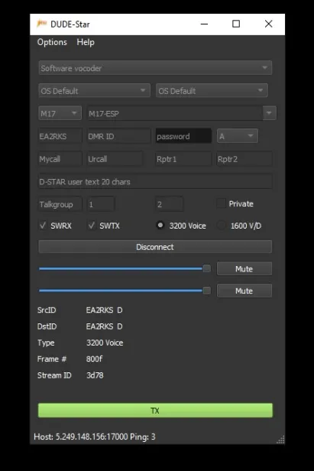Close the DUDE-Star window
Viewport: 314px width, 471px height.
(x=269, y=24)
